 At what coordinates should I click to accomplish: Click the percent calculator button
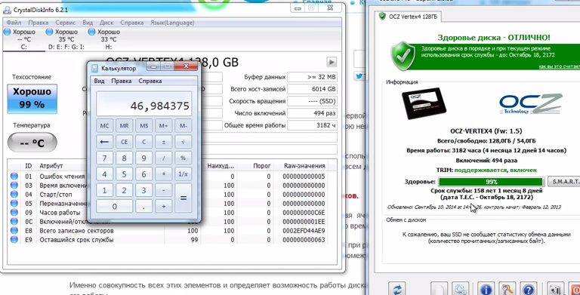coord(183,158)
